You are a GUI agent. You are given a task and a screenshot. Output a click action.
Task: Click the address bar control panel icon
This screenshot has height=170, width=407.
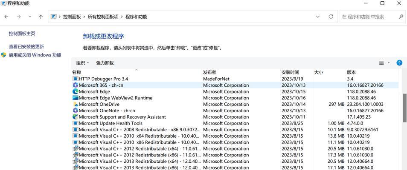54,17
